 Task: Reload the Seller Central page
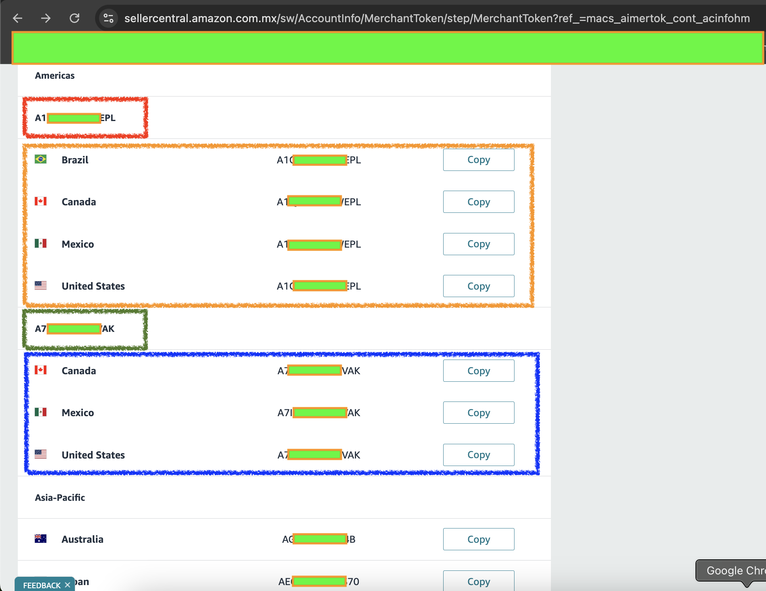74,18
